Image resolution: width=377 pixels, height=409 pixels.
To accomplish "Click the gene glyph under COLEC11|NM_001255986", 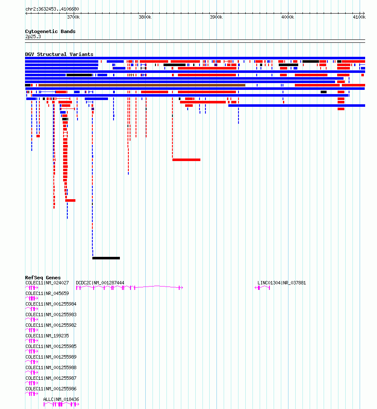I will tap(31, 394).
